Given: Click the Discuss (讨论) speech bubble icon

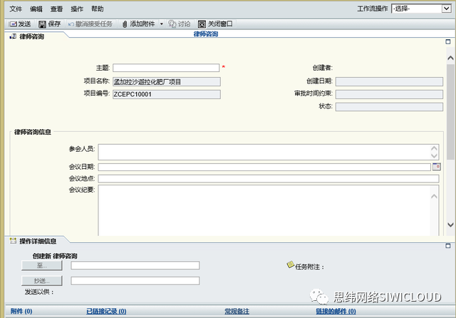Looking at the screenshot, I should (x=172, y=24).
